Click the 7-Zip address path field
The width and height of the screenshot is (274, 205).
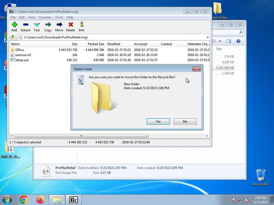tap(113, 37)
